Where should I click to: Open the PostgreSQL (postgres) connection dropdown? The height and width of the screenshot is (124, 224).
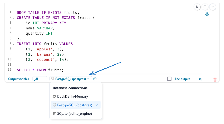tap(71, 79)
